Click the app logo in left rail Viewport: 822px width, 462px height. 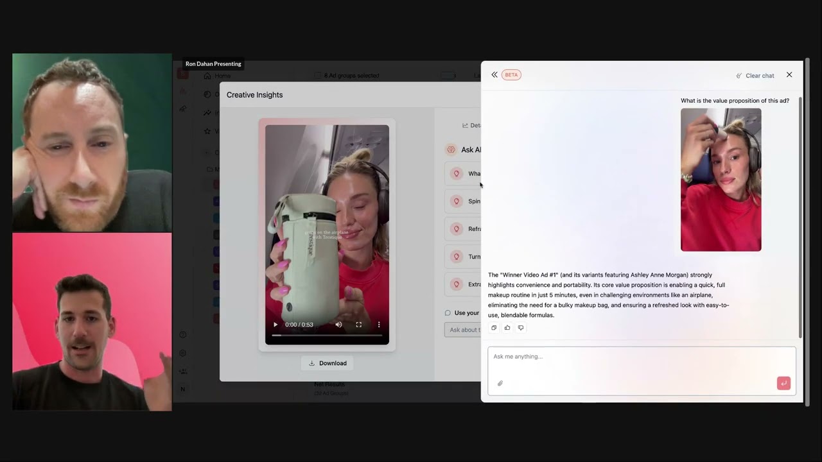click(x=183, y=74)
